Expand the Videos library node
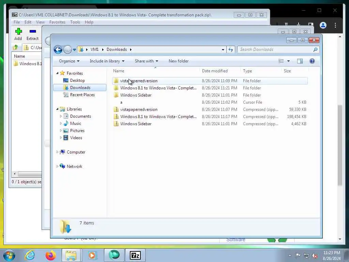Viewport: 349px width, 262px height. (x=61, y=138)
